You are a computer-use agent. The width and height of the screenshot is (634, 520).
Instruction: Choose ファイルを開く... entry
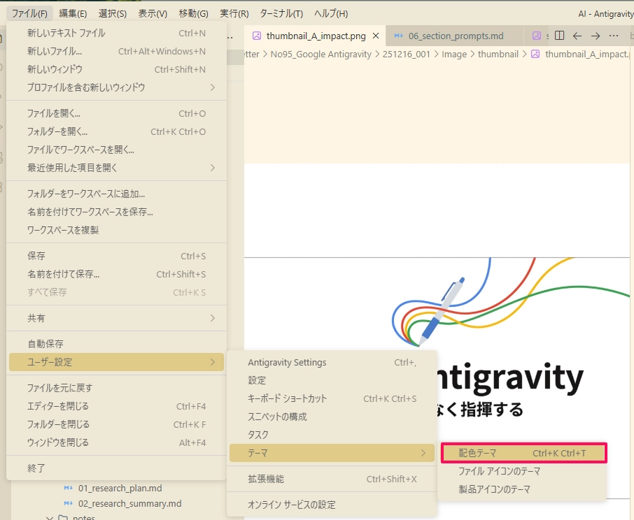116,113
